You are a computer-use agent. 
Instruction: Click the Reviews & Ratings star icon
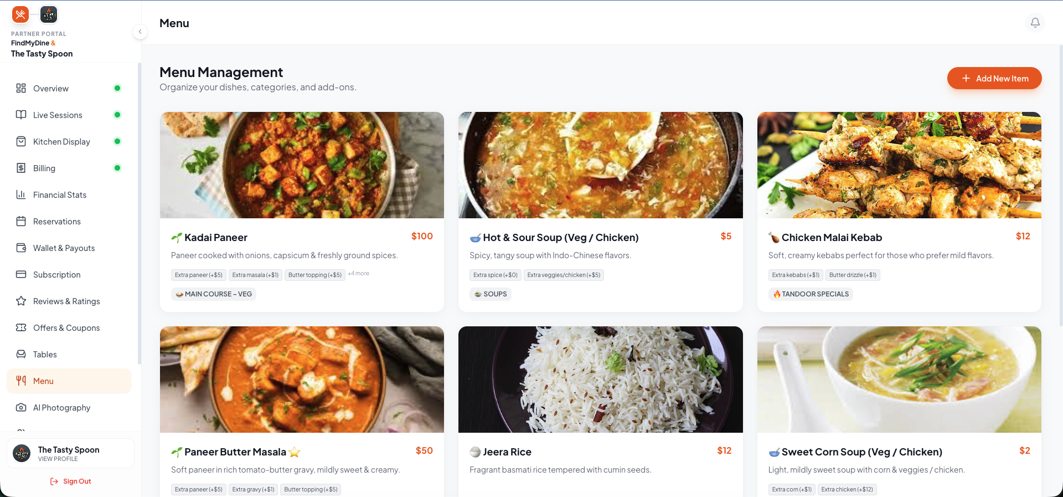pyautogui.click(x=20, y=301)
